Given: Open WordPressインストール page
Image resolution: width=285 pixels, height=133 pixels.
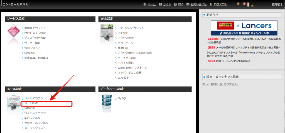Looking at the screenshot, I should 132,68.
